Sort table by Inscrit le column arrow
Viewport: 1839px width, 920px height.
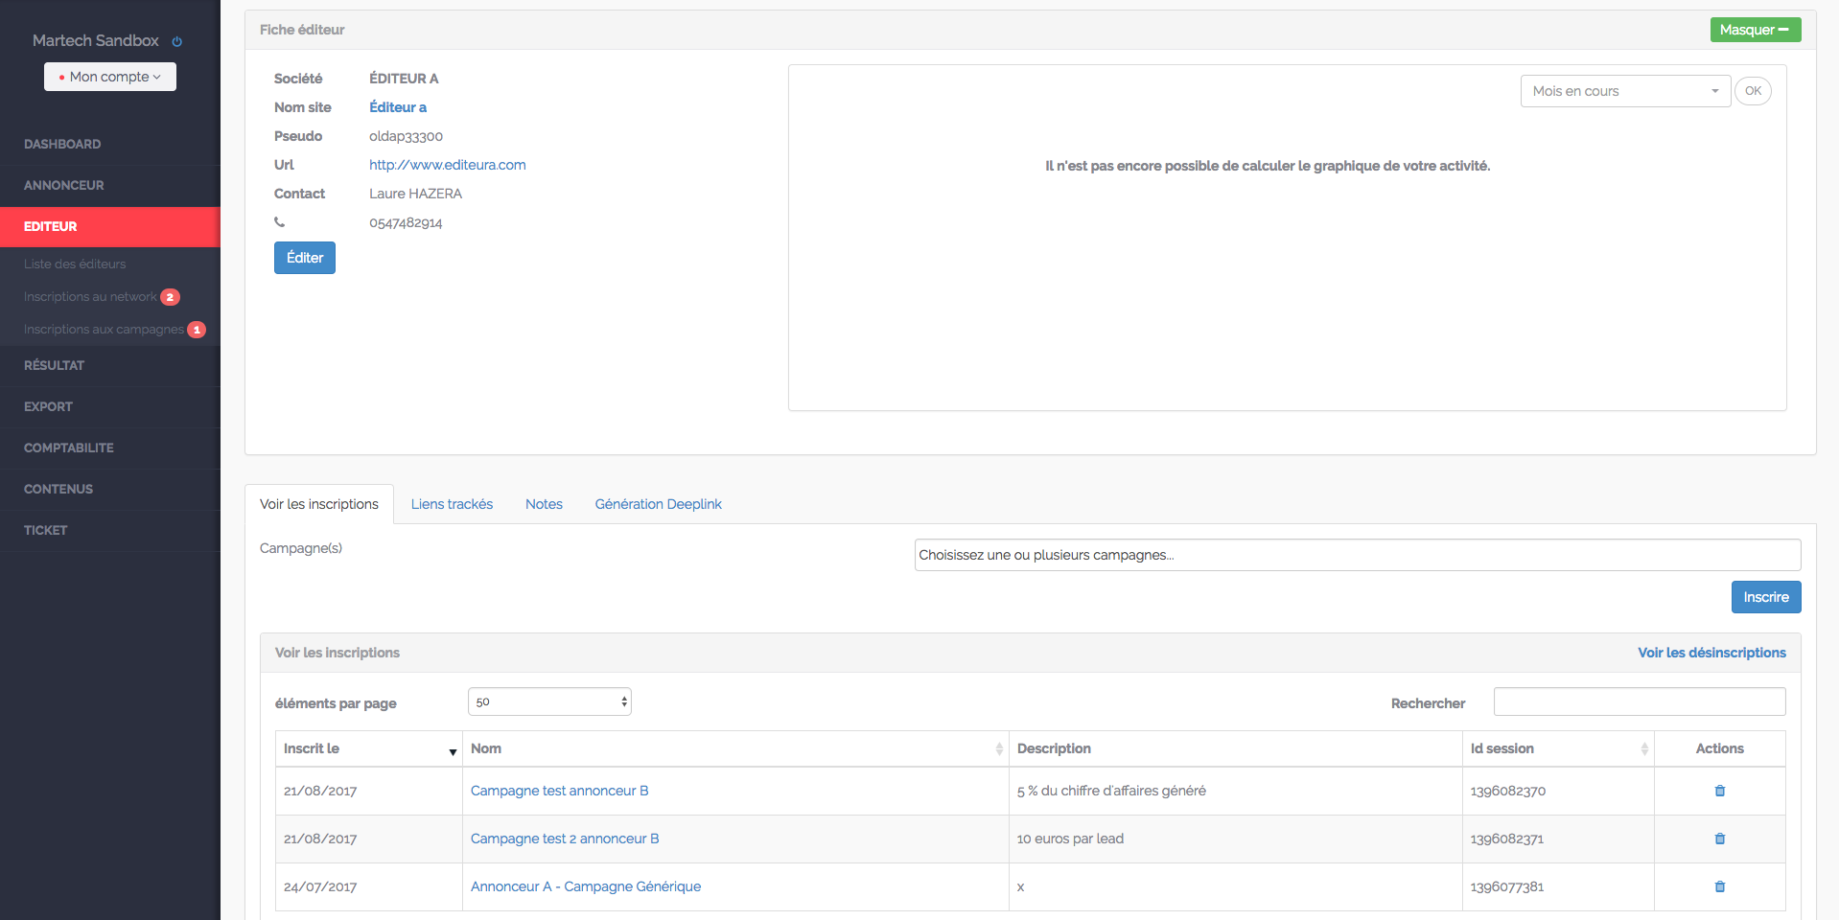point(453,751)
